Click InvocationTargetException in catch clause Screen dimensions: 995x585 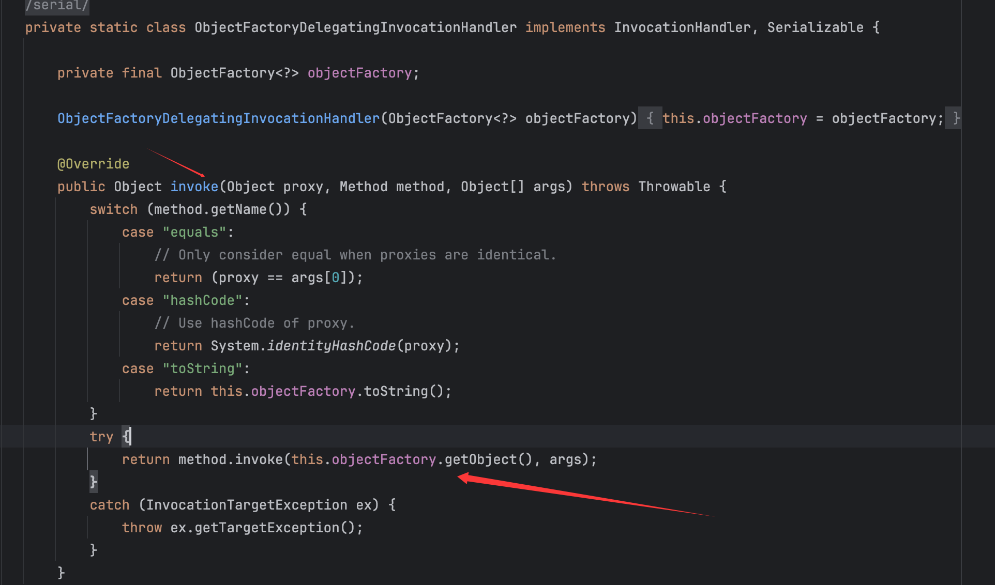point(247,505)
